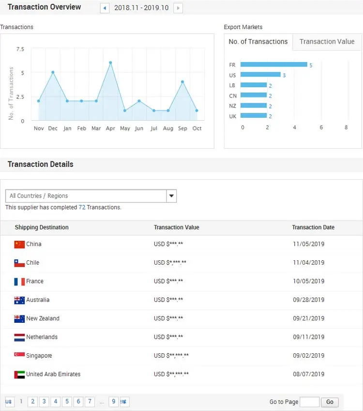
Task: Open the 72 transactions count link
Action: [82, 207]
